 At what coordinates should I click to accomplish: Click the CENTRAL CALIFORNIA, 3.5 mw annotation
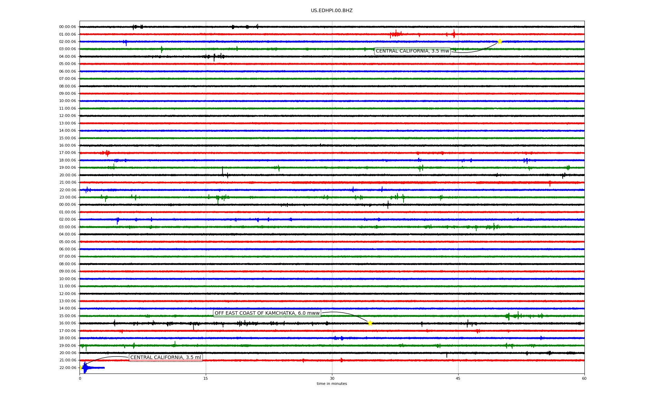(412, 51)
